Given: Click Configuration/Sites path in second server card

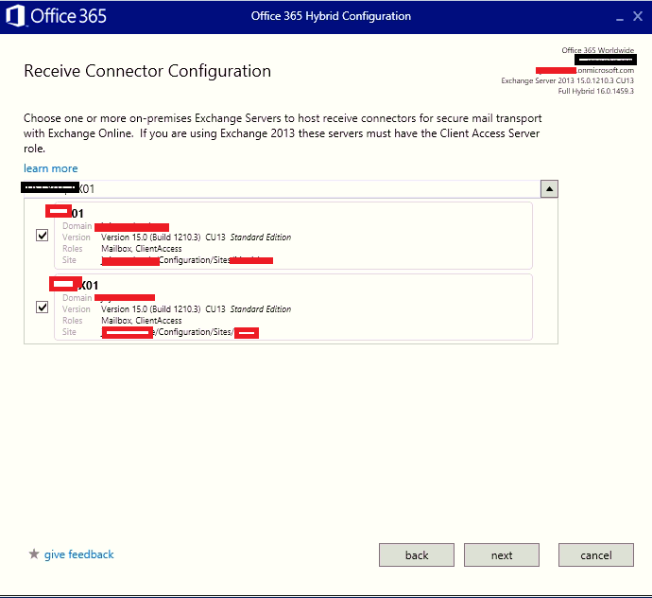Looking at the screenshot, I should [x=194, y=332].
